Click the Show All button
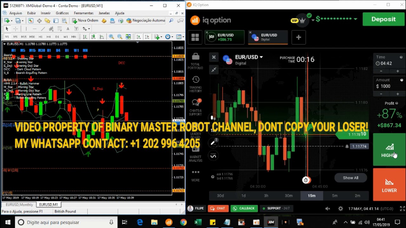Image resolution: width=406 pixels, height=228 pixels. (x=350, y=178)
